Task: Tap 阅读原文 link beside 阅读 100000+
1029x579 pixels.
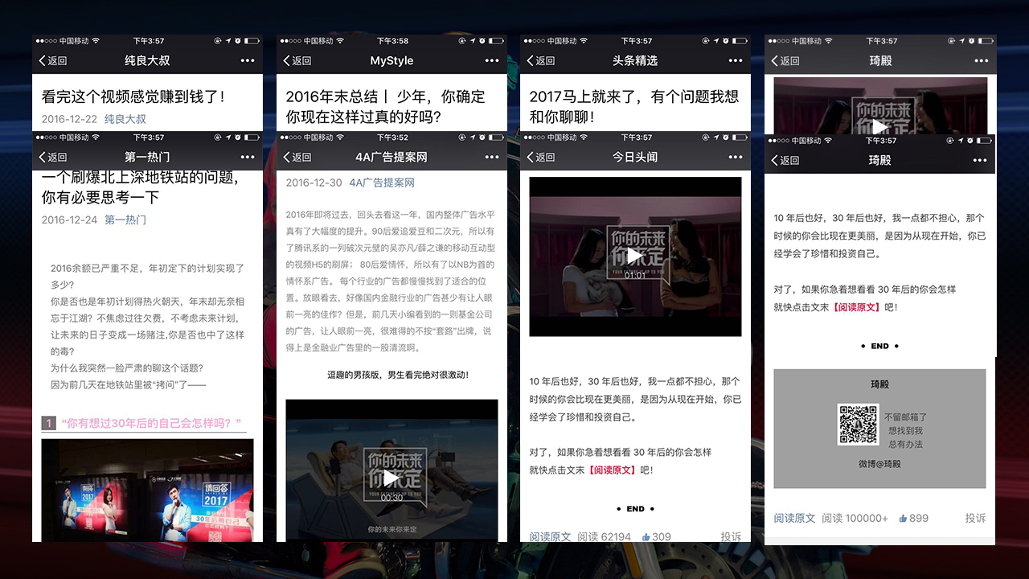Action: 794,519
